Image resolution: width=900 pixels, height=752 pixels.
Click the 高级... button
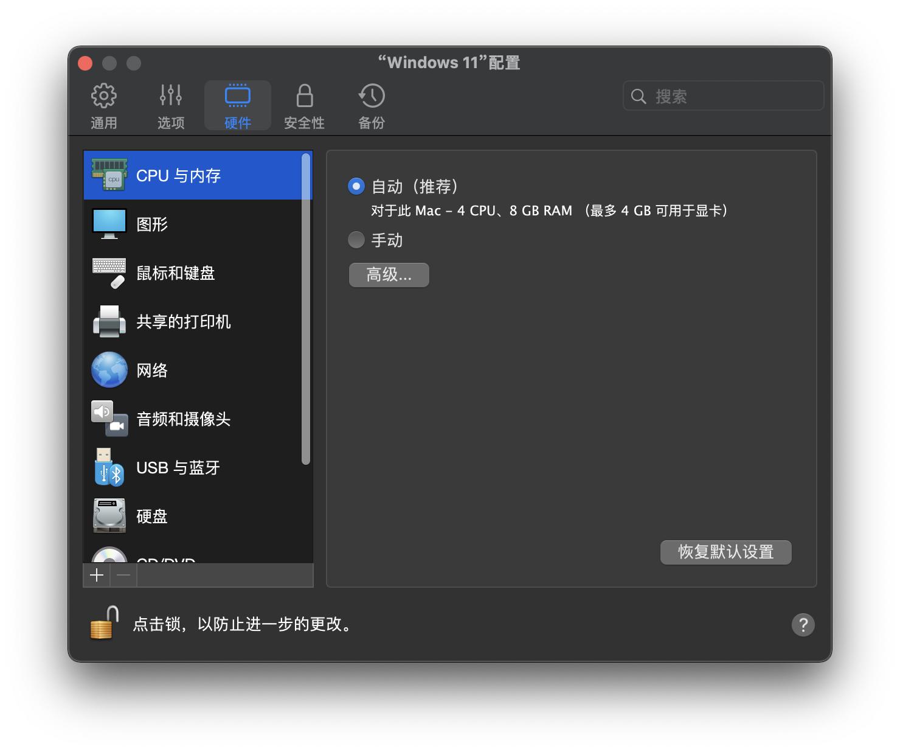(389, 275)
